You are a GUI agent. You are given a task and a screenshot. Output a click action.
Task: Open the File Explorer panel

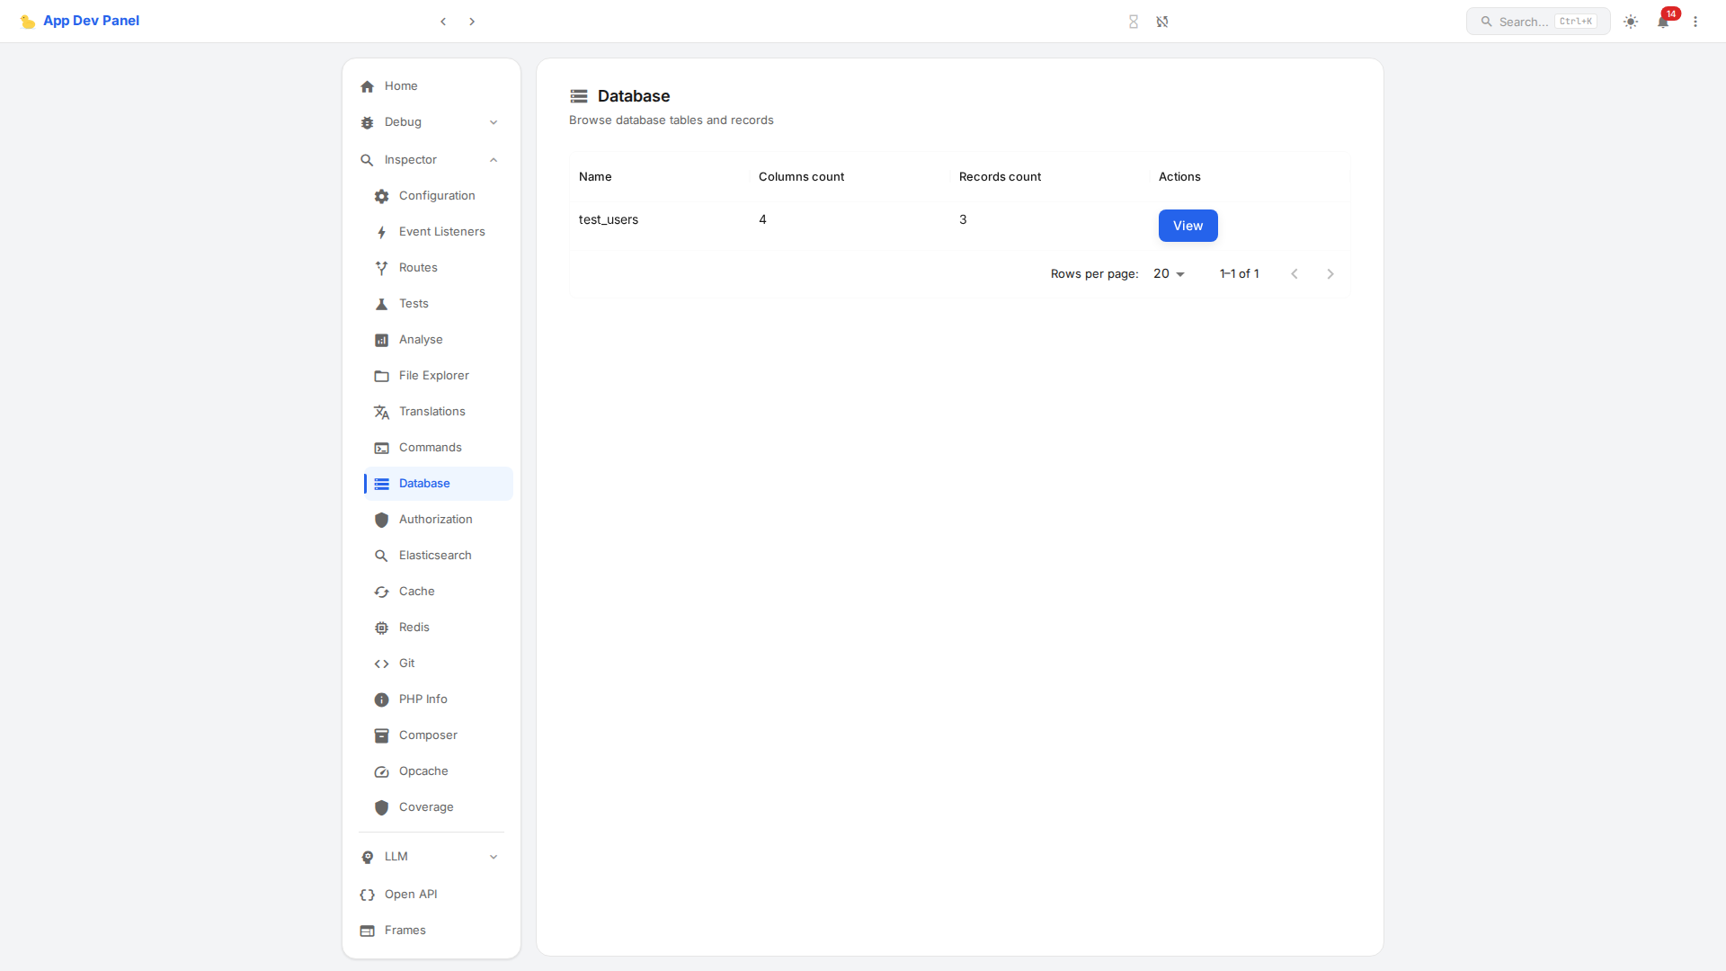click(x=433, y=375)
